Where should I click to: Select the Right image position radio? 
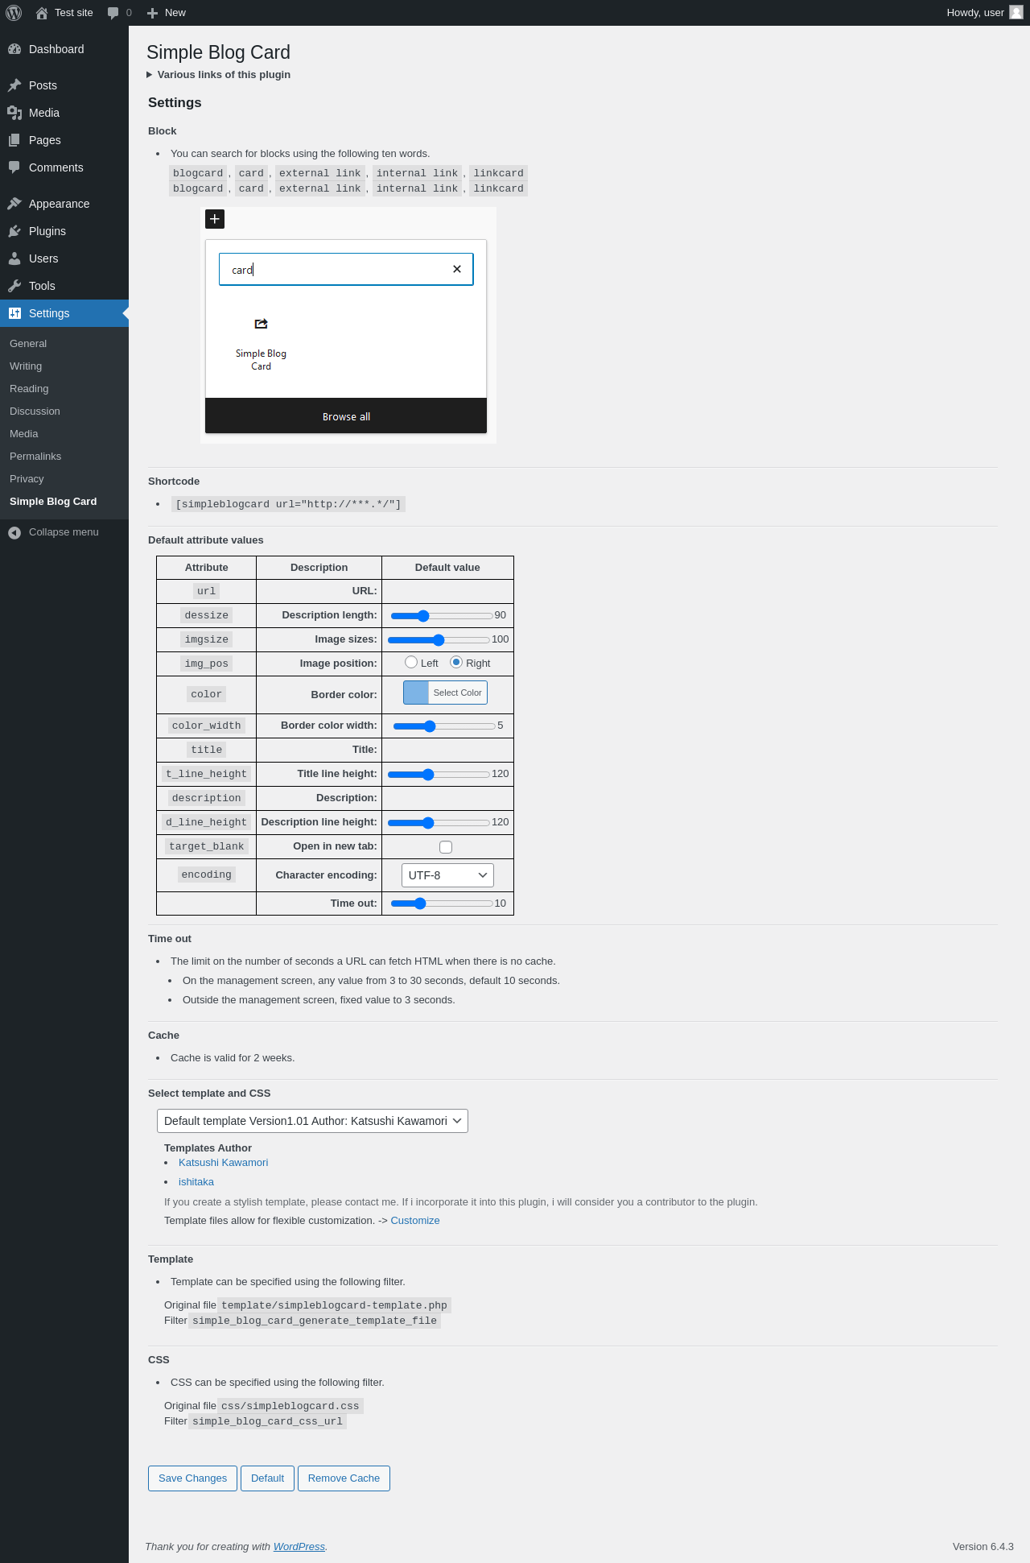pyautogui.click(x=456, y=662)
